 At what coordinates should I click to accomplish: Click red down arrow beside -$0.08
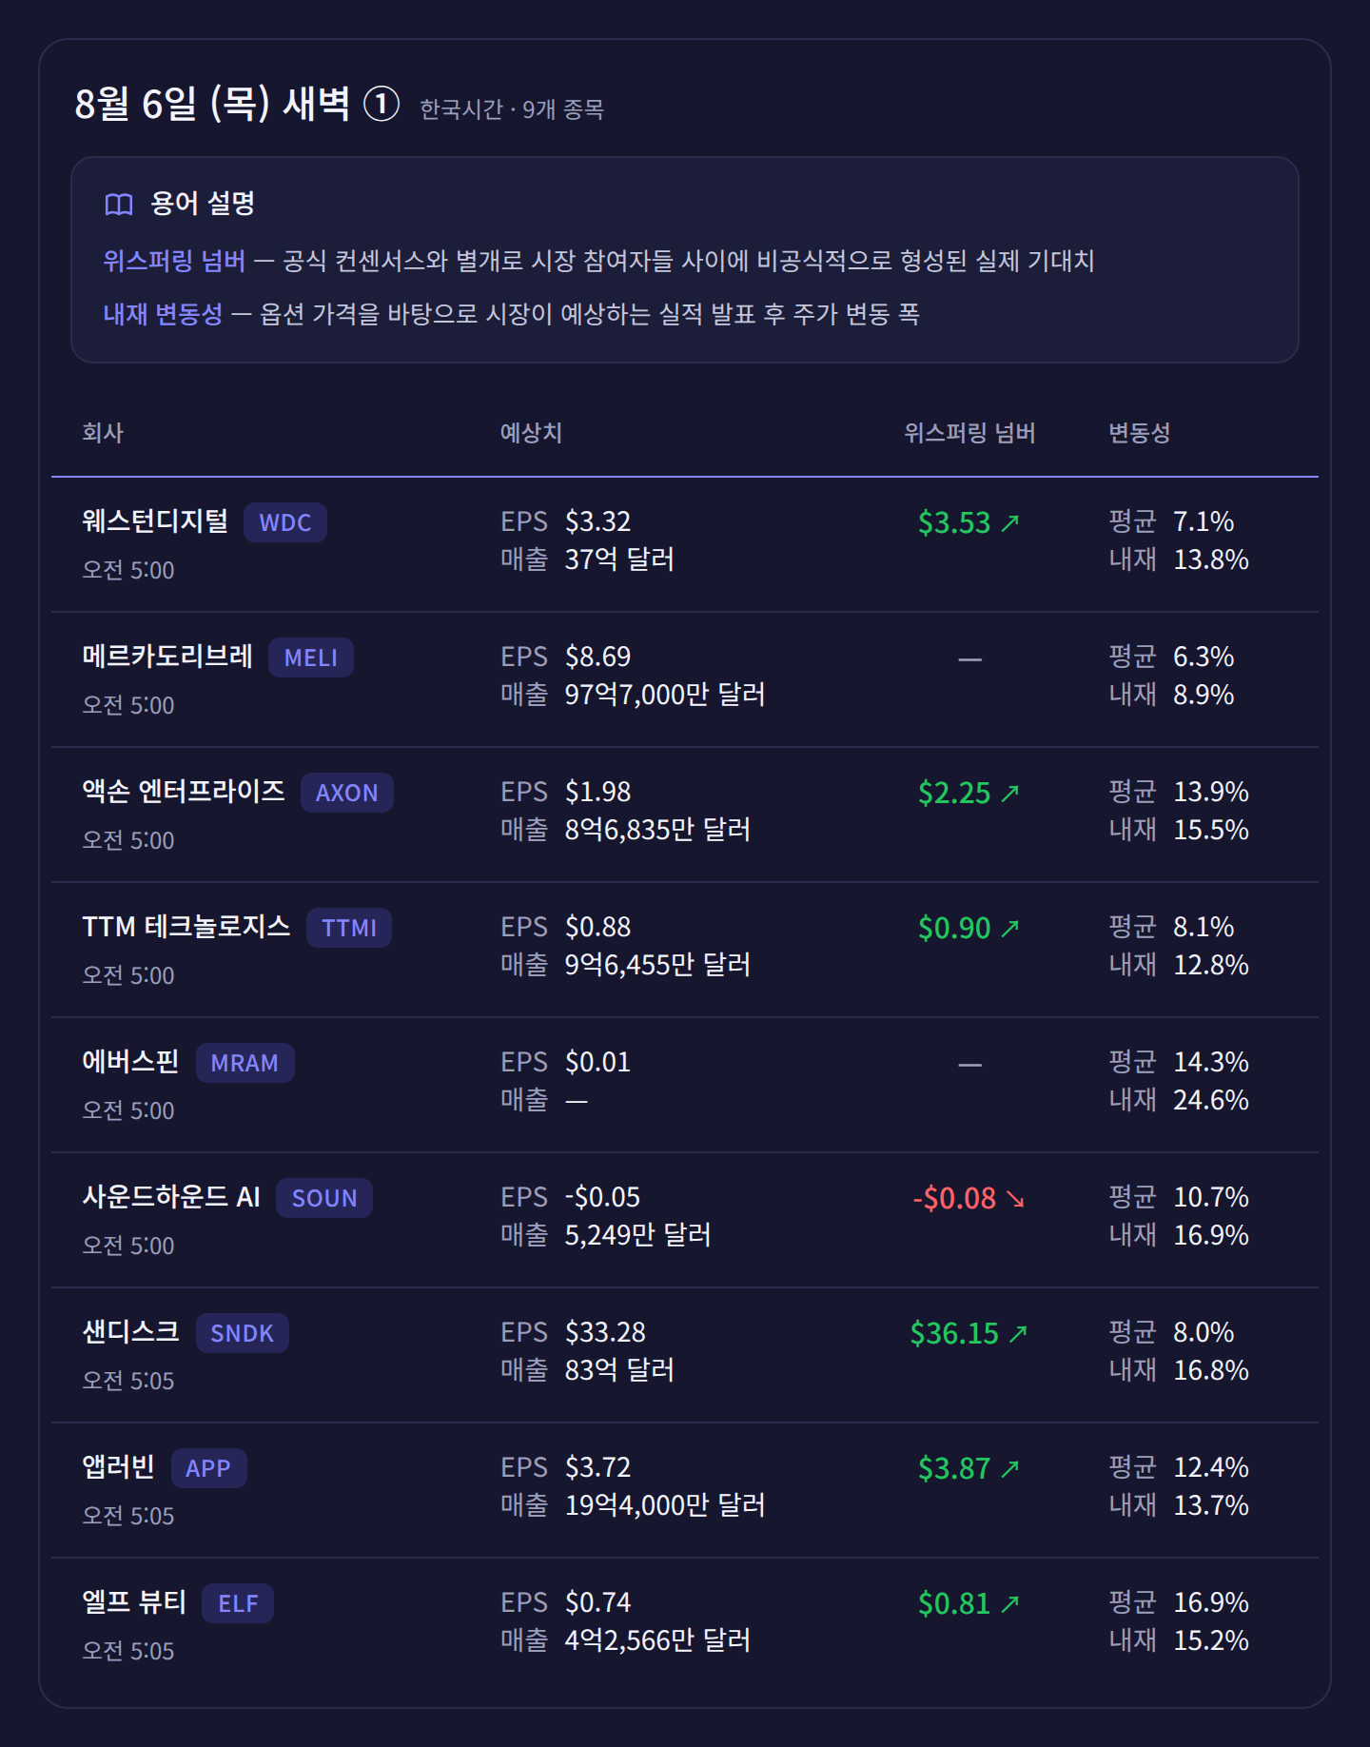1015,1198
